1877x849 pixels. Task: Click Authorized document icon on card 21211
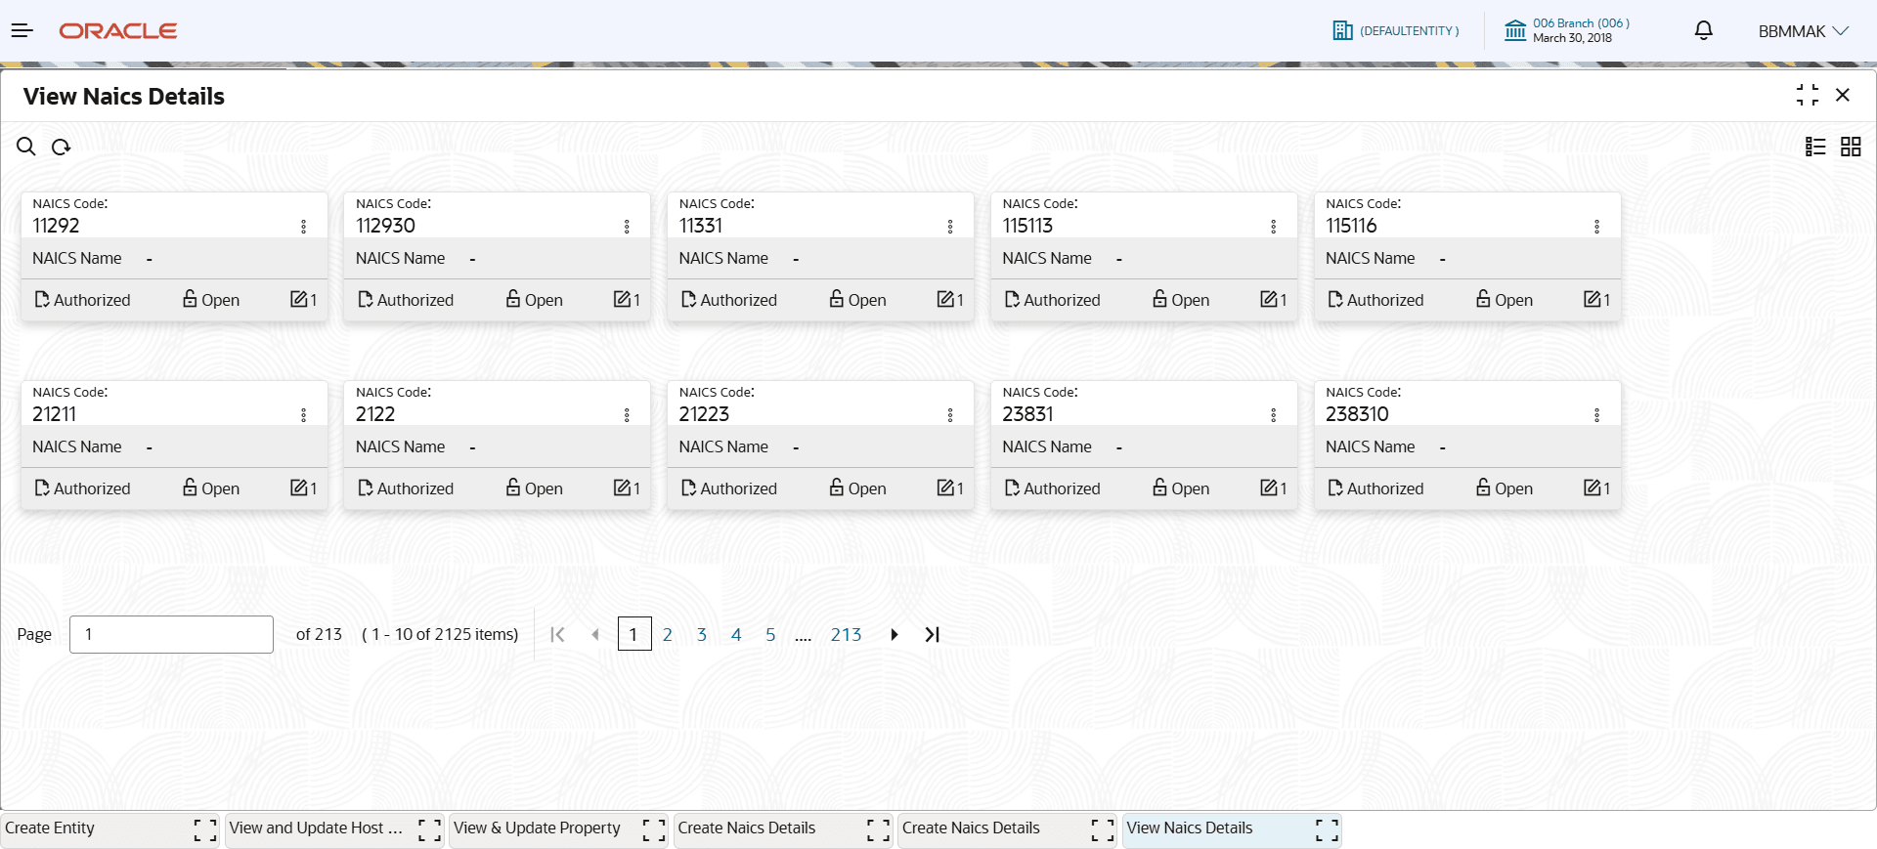[42, 488]
